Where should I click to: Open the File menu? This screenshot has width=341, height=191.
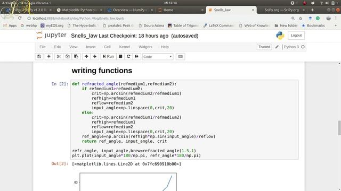tap(43, 47)
